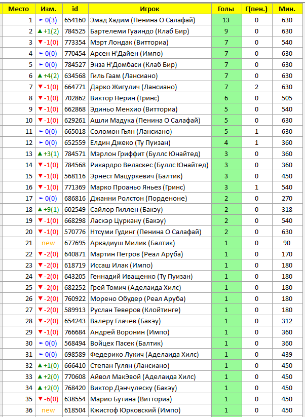Click player cell Марко Проаньо Яньез (Гринс)

149,187
